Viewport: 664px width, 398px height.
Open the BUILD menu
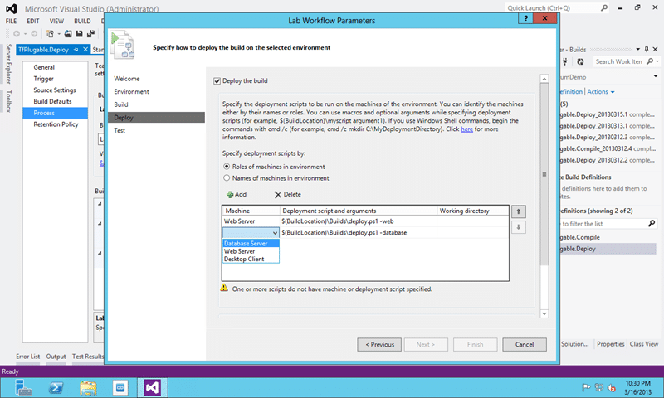(82, 22)
